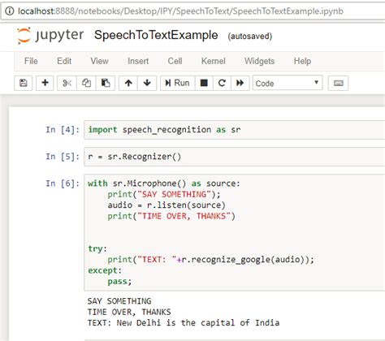Open the Widgets menu
This screenshot has width=385, height=341.
coord(259,61)
